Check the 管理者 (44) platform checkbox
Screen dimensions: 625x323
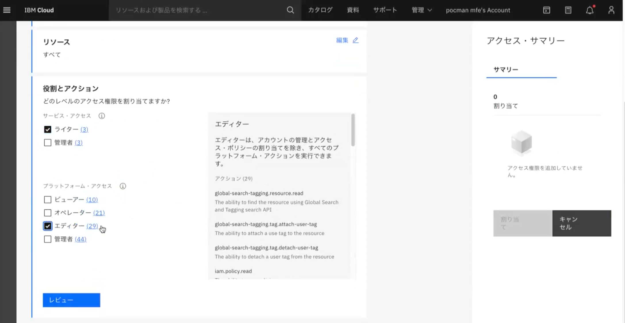[48, 239]
